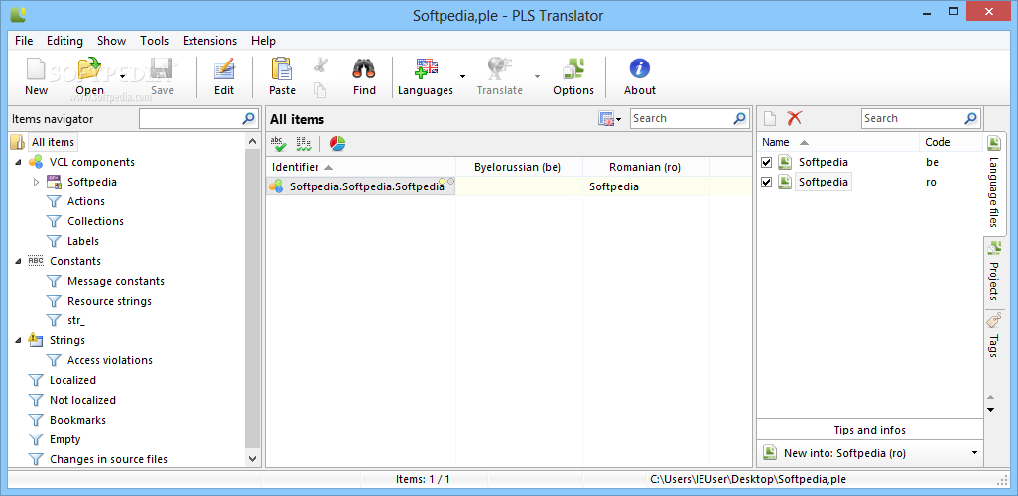This screenshot has width=1018, height=496.
Task: Click the scissors Cut icon
Action: point(320,66)
